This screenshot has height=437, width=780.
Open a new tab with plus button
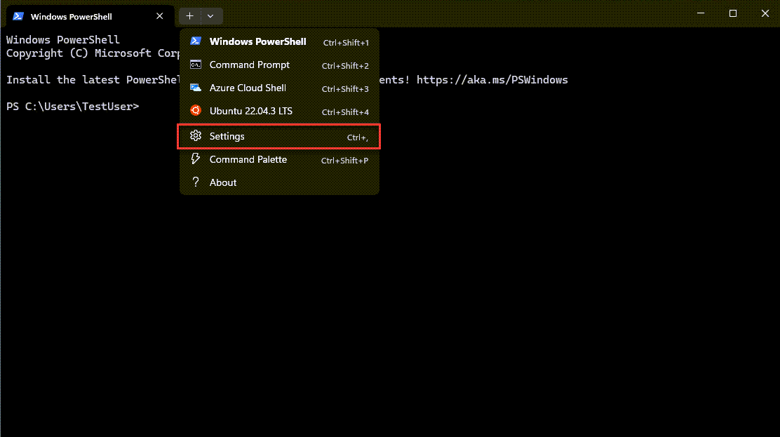pos(189,16)
